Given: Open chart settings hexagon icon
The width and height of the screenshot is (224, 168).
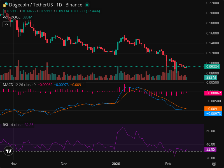Looking at the screenshot, I should point(214,164).
